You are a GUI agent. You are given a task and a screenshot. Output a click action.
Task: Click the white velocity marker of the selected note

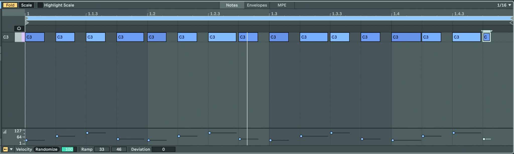484,139
